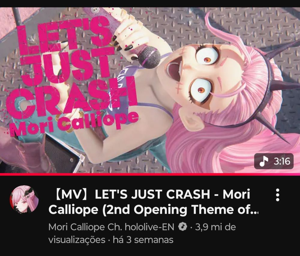This screenshot has width=300, height=256.
Task: Open the three-dot more options menu
Action: coord(277,195)
